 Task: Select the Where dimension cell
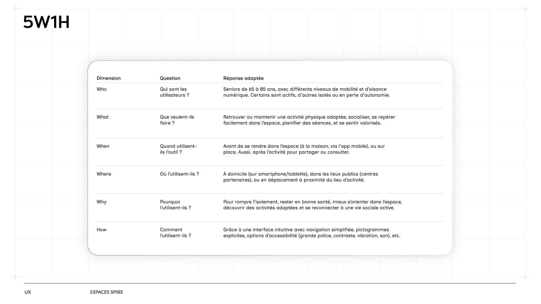pos(104,174)
